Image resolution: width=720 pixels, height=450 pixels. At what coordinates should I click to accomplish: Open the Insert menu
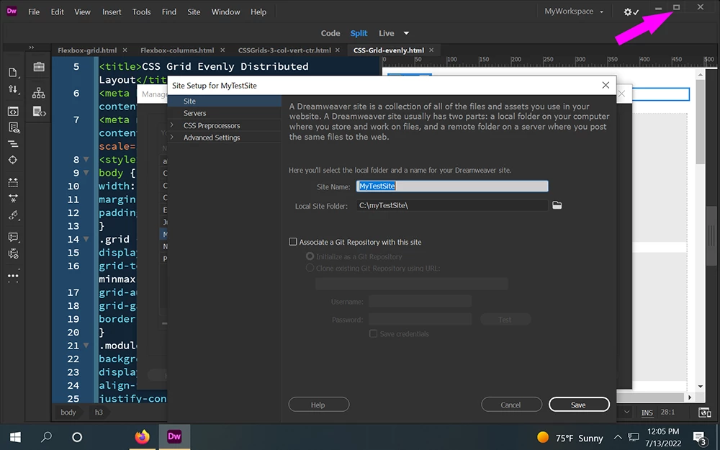[x=112, y=12]
